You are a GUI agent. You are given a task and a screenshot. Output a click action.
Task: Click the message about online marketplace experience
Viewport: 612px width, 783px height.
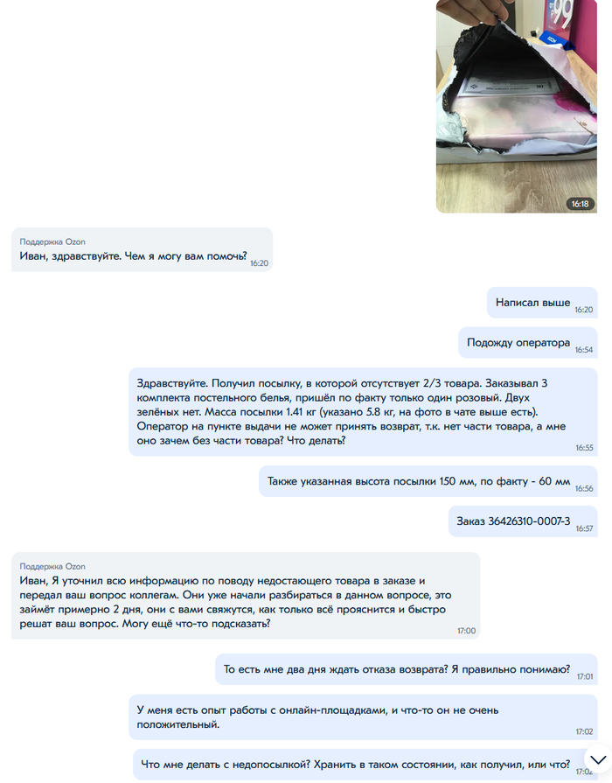point(363,717)
